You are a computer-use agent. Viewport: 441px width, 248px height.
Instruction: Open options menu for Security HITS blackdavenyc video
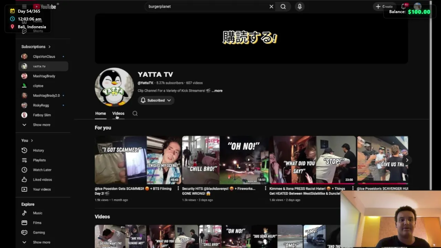[265, 188]
